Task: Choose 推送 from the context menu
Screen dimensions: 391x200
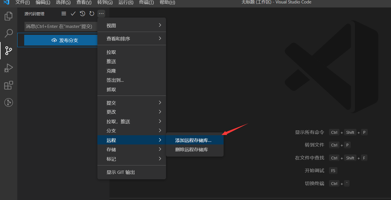Action: click(x=132, y=61)
